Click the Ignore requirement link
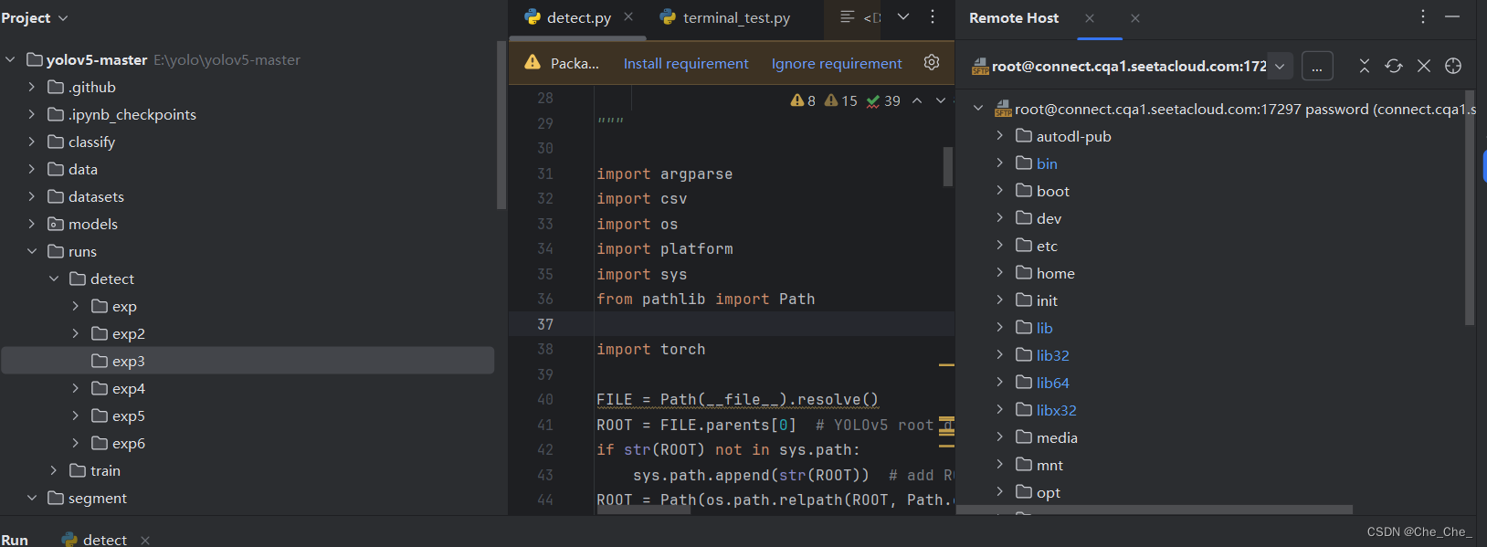 pos(836,63)
